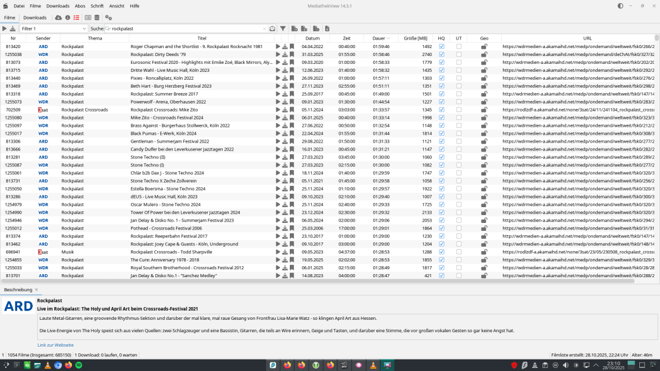
Task: Switch to the Downloads tab
Action: coord(35,18)
